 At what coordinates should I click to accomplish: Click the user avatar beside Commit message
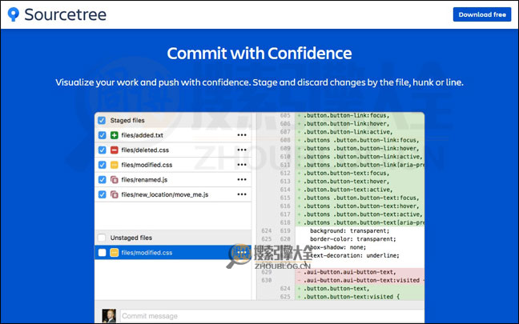click(108, 316)
